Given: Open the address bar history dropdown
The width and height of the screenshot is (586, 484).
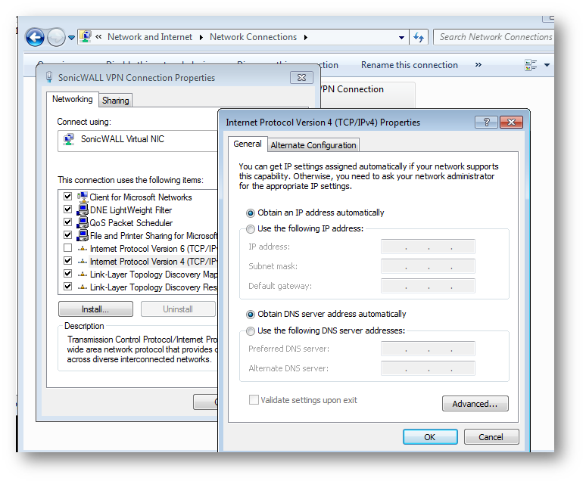Looking at the screenshot, I should (401, 37).
